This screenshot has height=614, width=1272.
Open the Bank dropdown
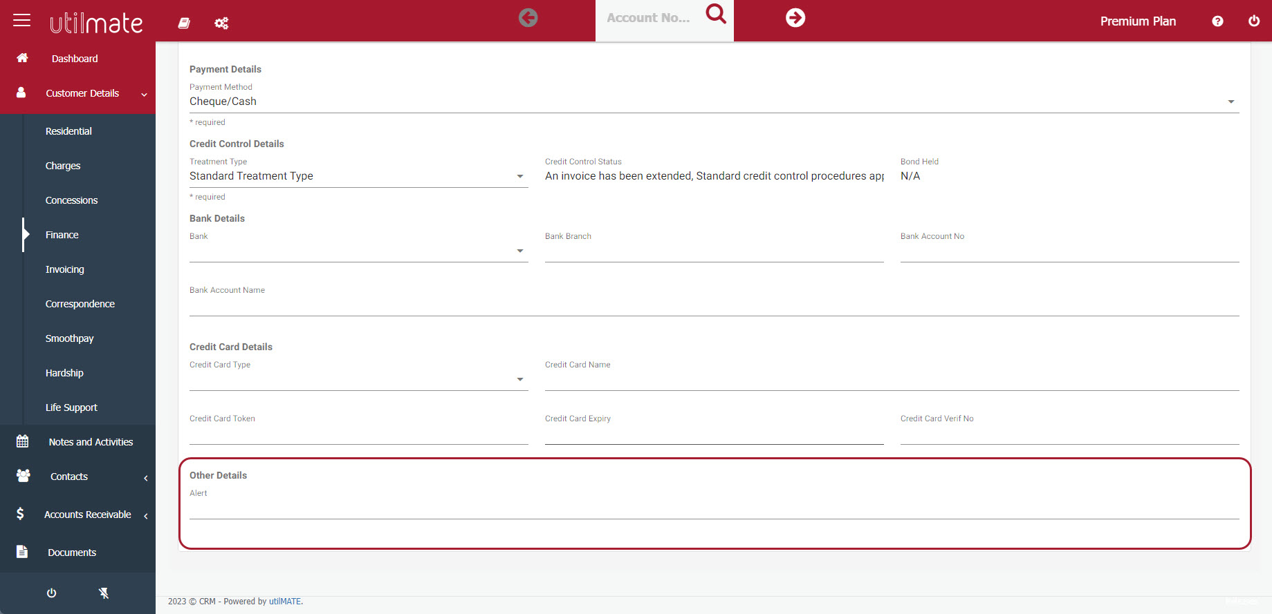(358, 251)
